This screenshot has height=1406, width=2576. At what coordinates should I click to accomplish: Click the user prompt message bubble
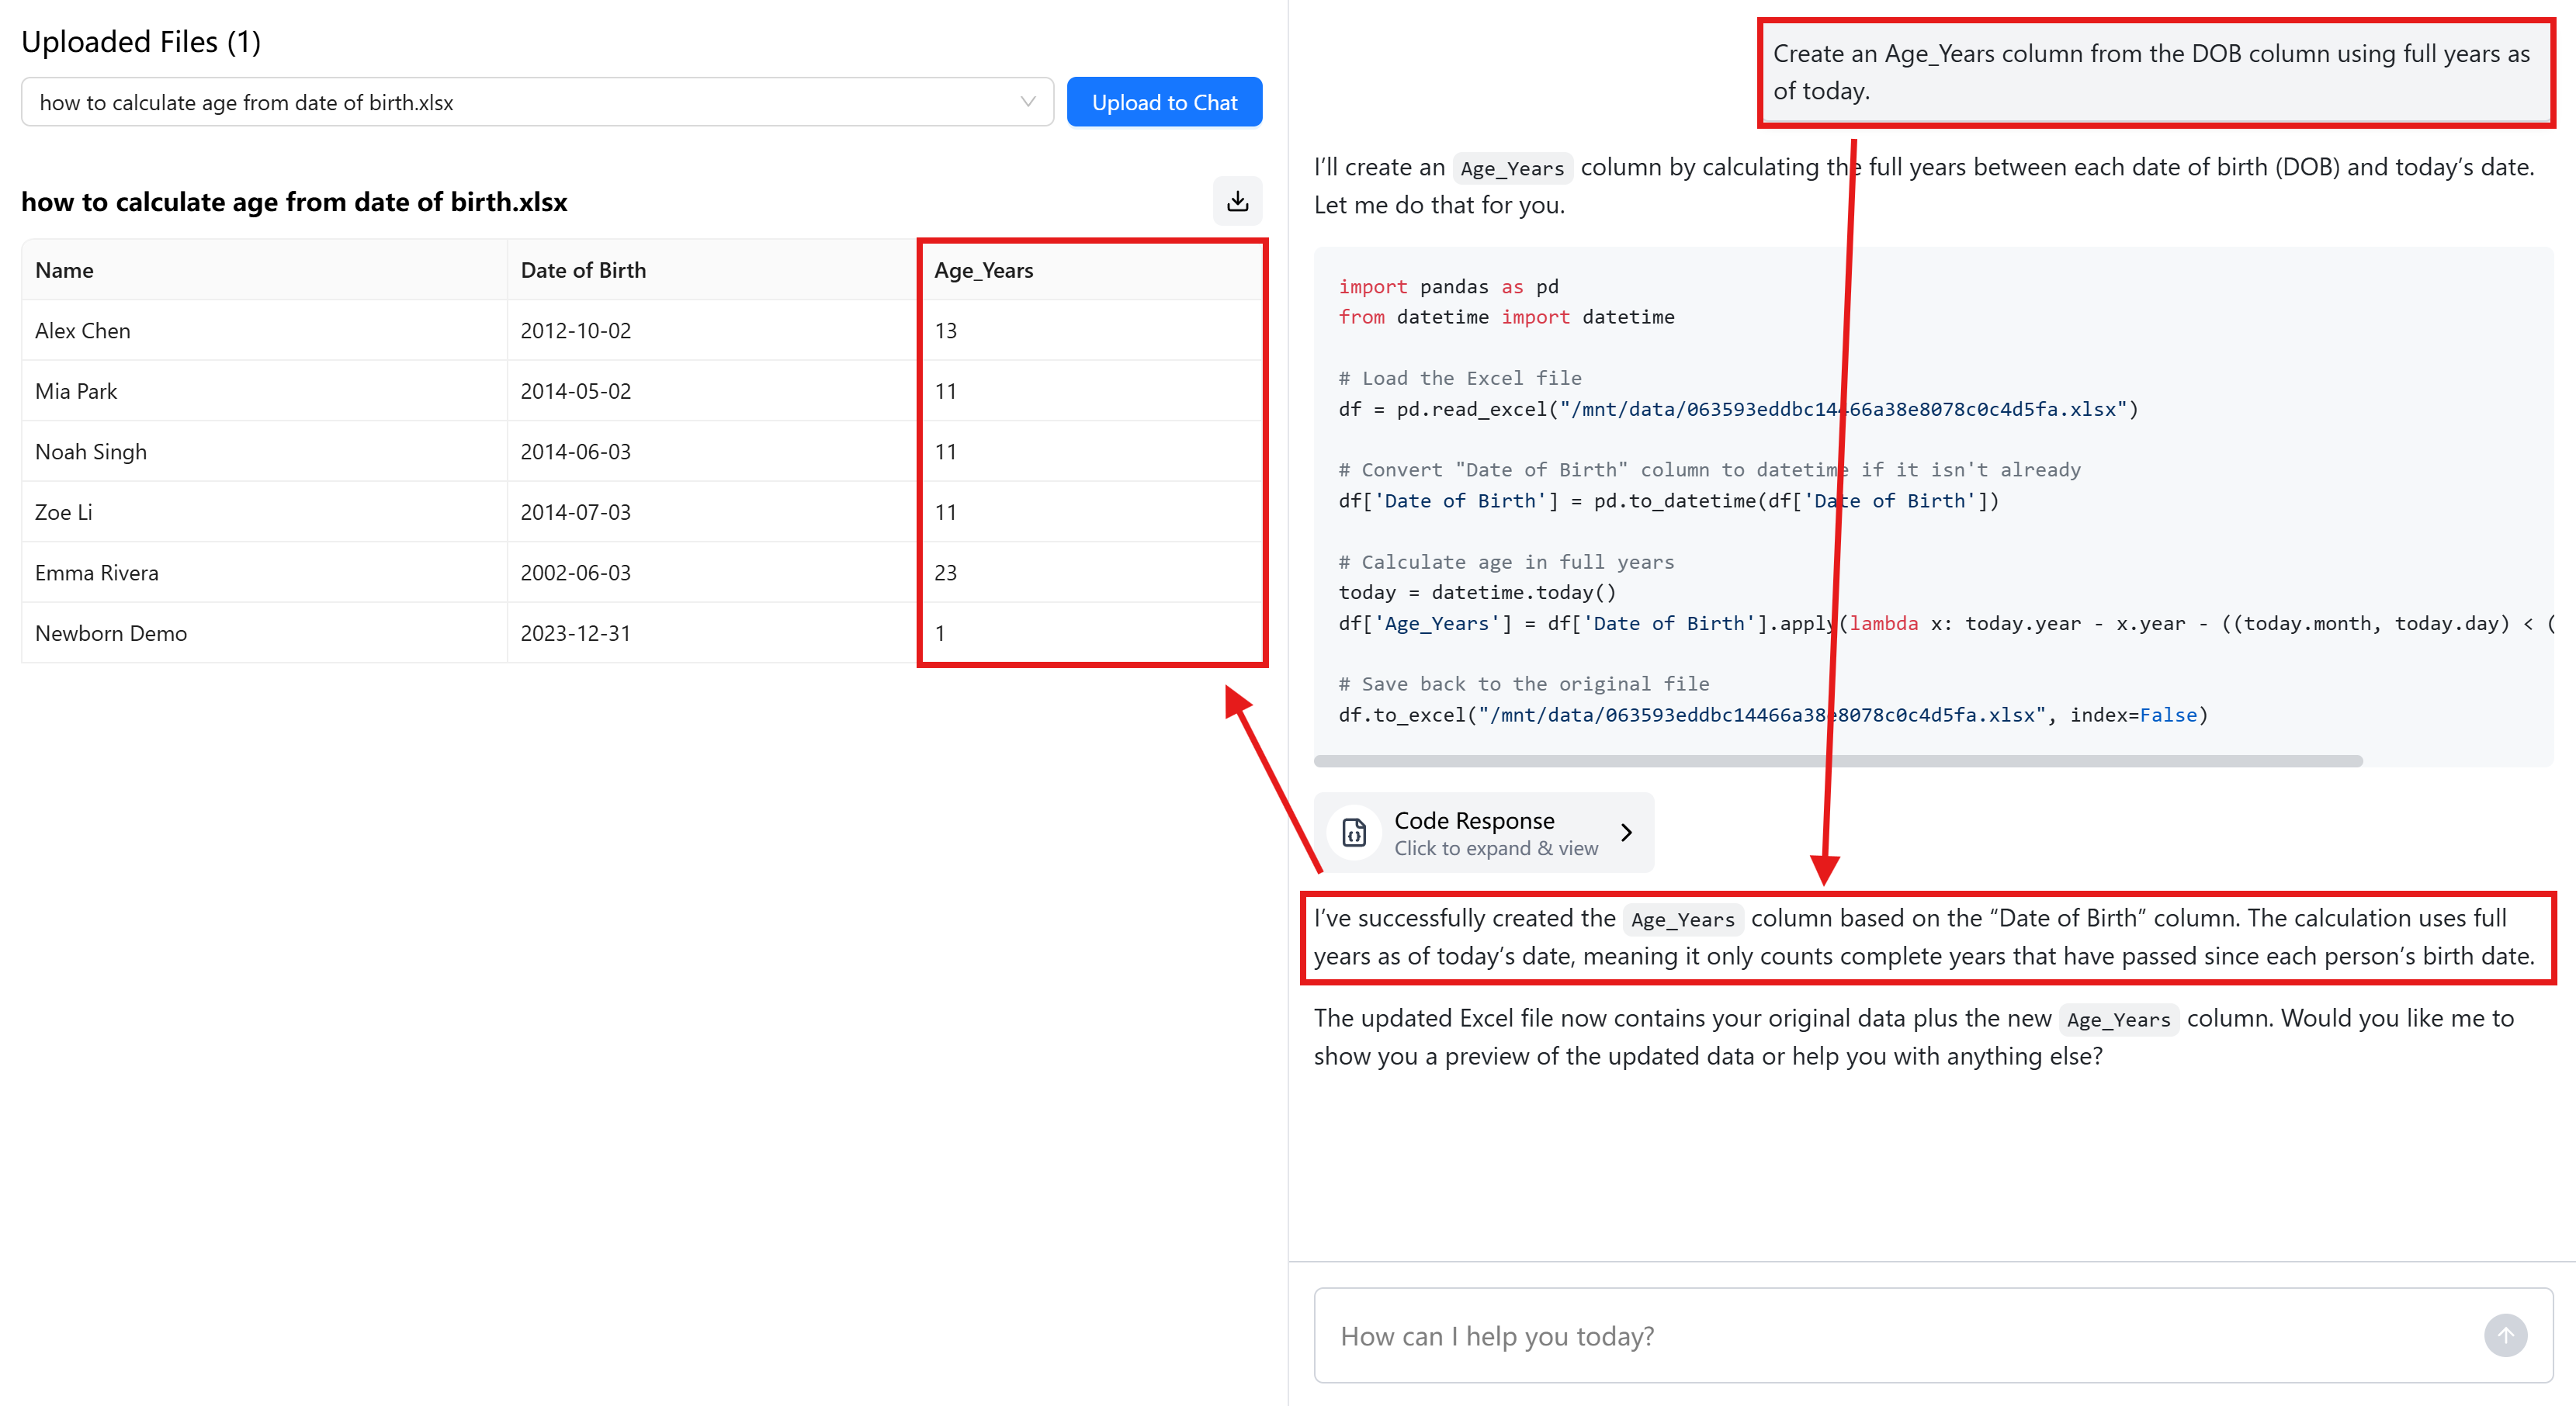[2154, 72]
